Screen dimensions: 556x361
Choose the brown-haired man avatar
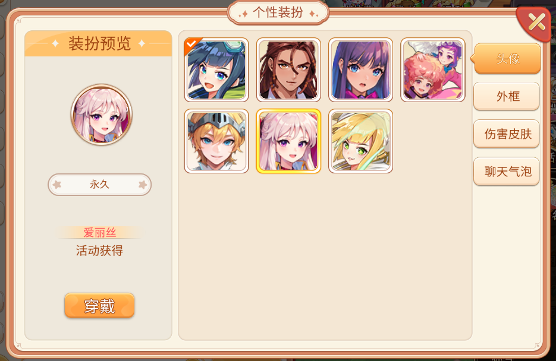(x=288, y=69)
